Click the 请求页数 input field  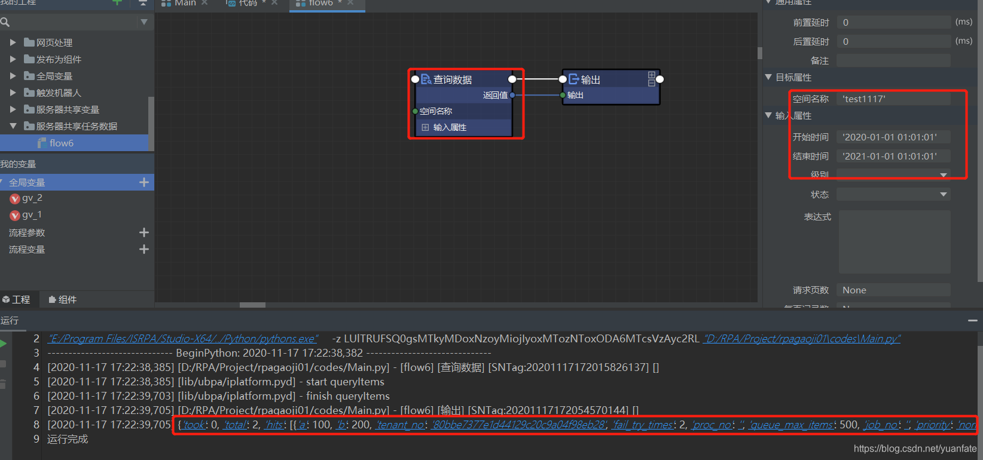coord(893,290)
